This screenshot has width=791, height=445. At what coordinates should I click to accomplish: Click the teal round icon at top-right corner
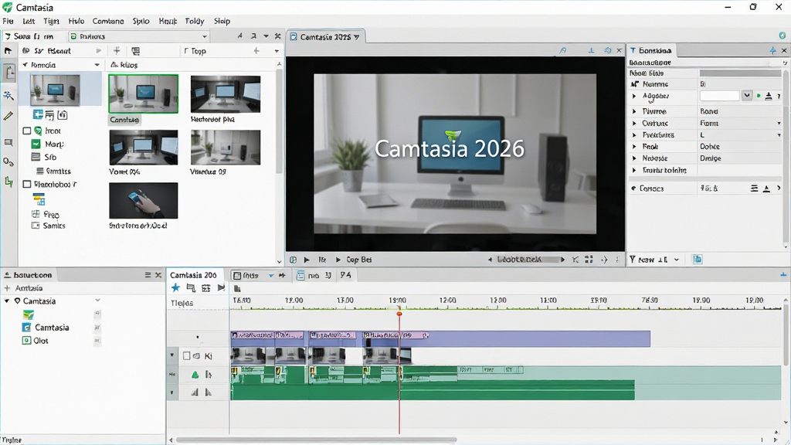pyautogui.click(x=782, y=36)
